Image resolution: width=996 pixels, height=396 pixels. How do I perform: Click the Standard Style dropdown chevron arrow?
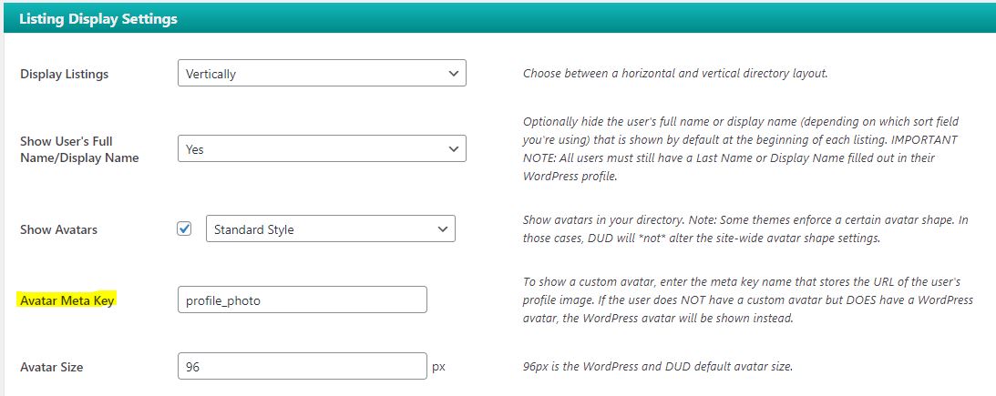pos(442,229)
